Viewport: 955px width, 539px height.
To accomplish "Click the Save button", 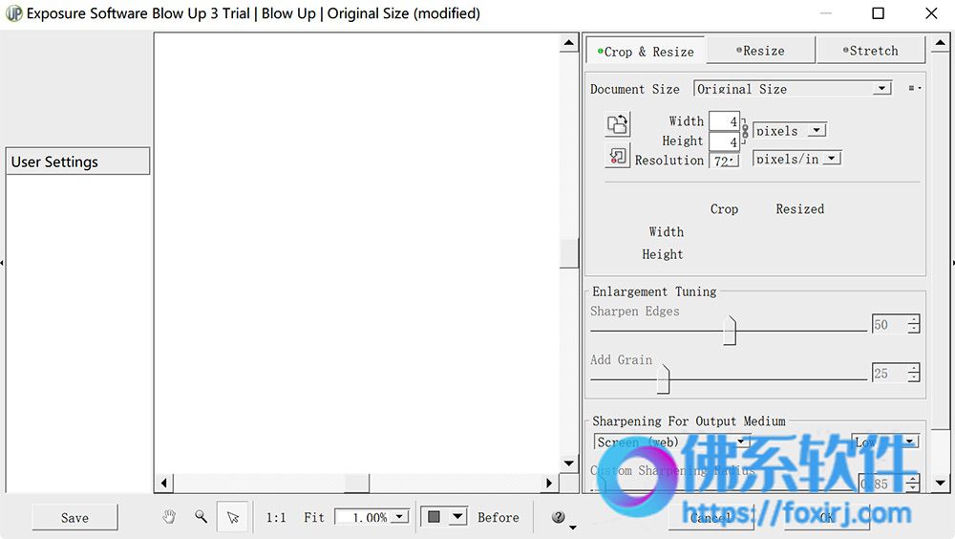I will [x=74, y=518].
